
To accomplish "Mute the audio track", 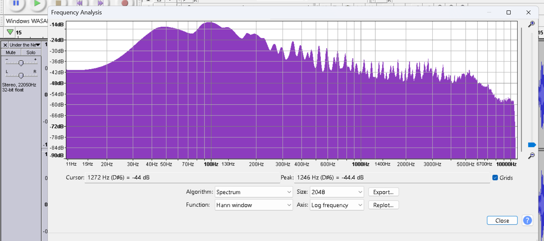I will tap(11, 52).
